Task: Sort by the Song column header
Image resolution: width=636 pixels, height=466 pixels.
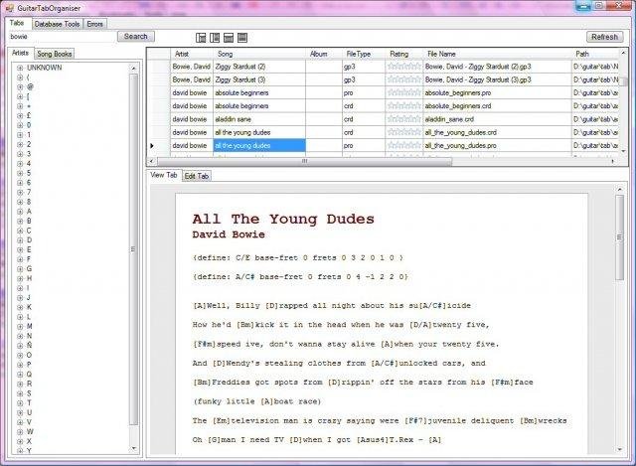Action: [259, 54]
